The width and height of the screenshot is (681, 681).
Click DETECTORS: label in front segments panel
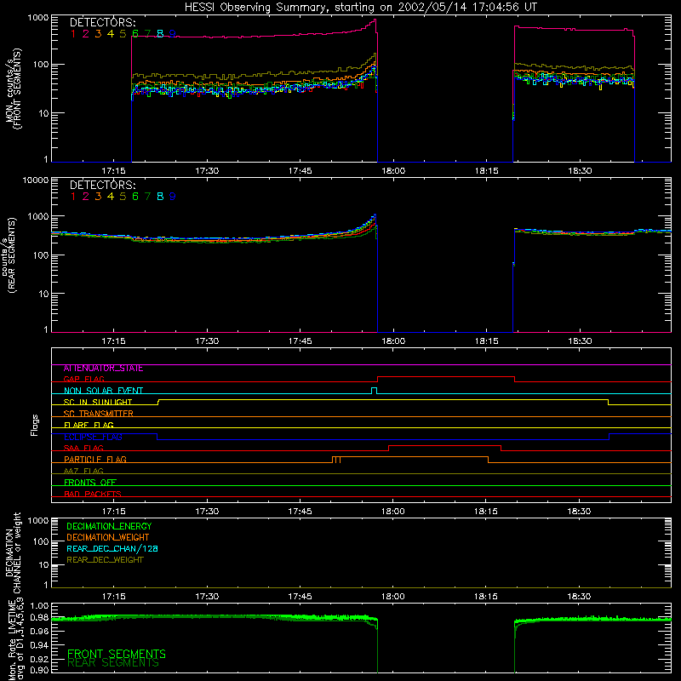click(103, 22)
